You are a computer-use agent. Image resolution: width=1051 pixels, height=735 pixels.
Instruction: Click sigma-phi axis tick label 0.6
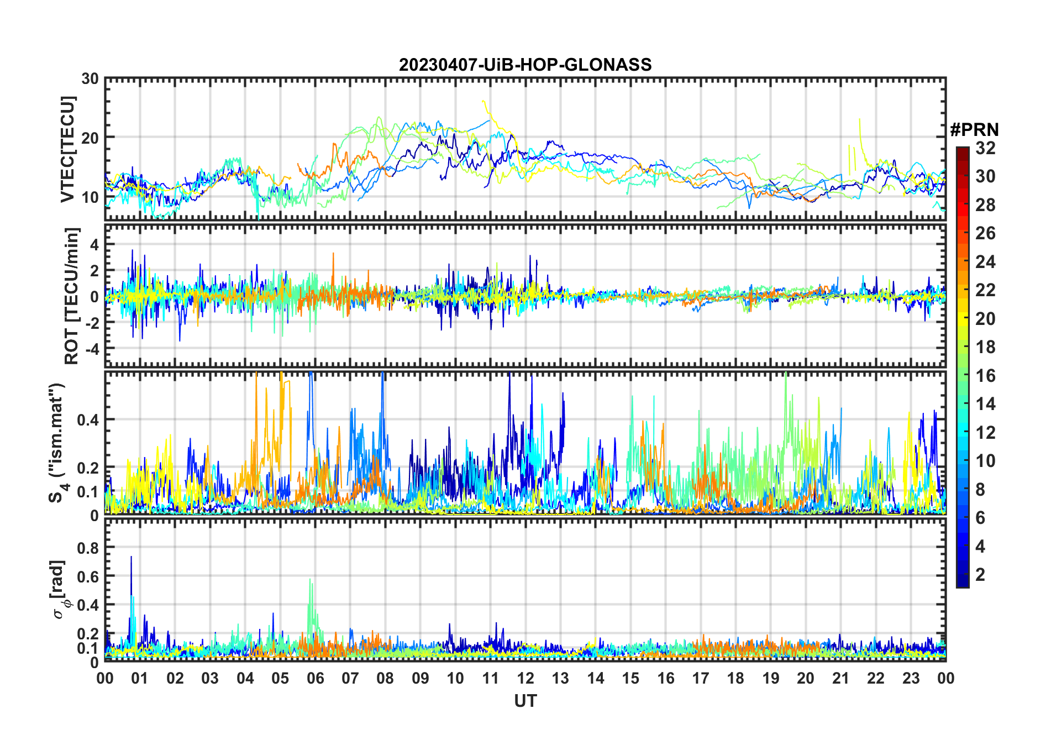pyautogui.click(x=88, y=576)
